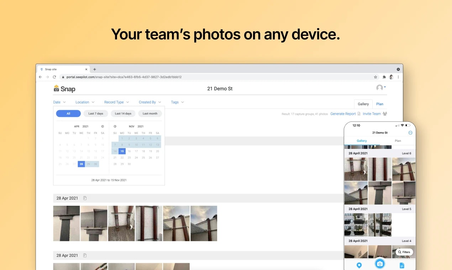The height and width of the screenshot is (270, 452).
Task: Click the Snap camera logo
Action: click(64, 88)
